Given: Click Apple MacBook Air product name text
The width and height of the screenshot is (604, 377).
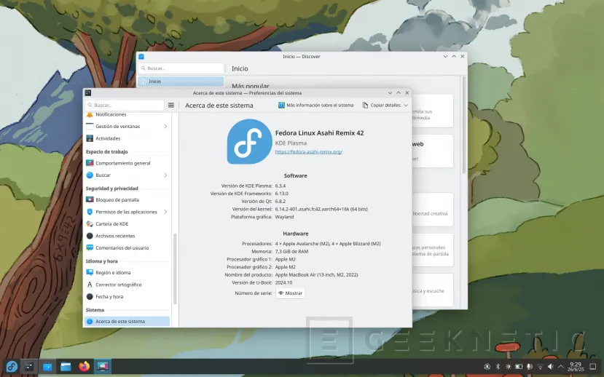Looking at the screenshot, I should (x=317, y=274).
